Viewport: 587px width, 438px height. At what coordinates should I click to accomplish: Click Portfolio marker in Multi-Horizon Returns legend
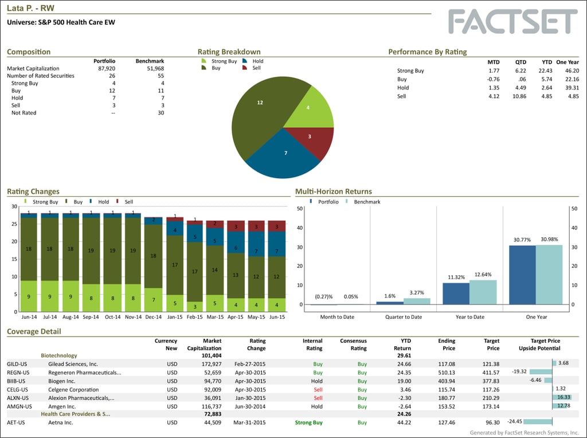point(311,201)
